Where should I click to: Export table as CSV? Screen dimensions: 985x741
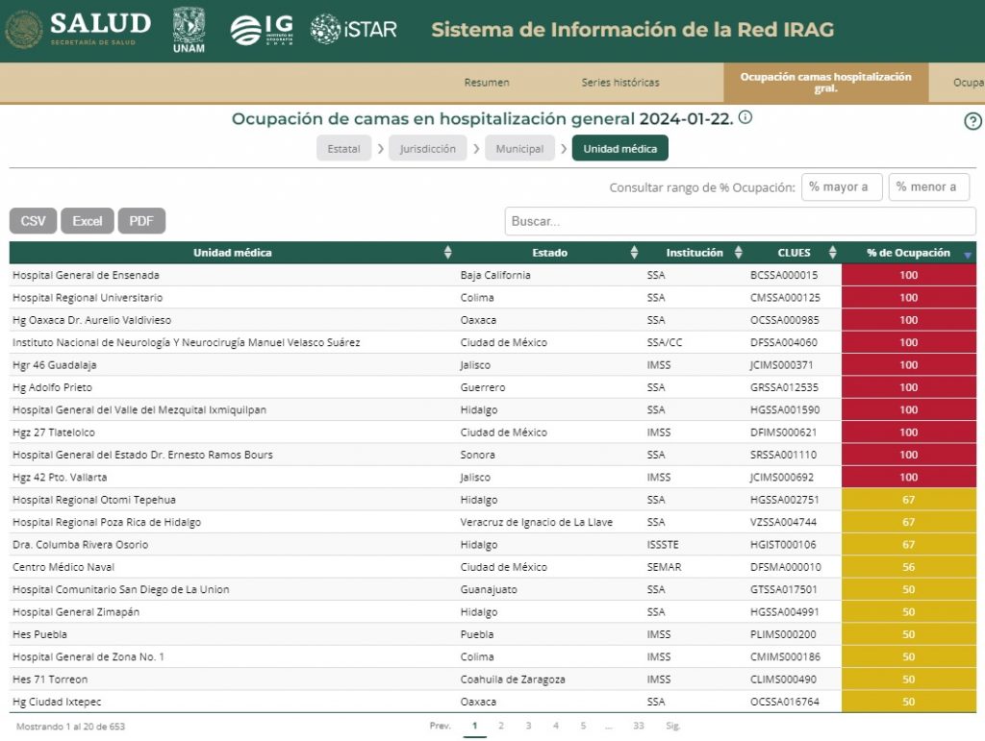[x=34, y=221]
